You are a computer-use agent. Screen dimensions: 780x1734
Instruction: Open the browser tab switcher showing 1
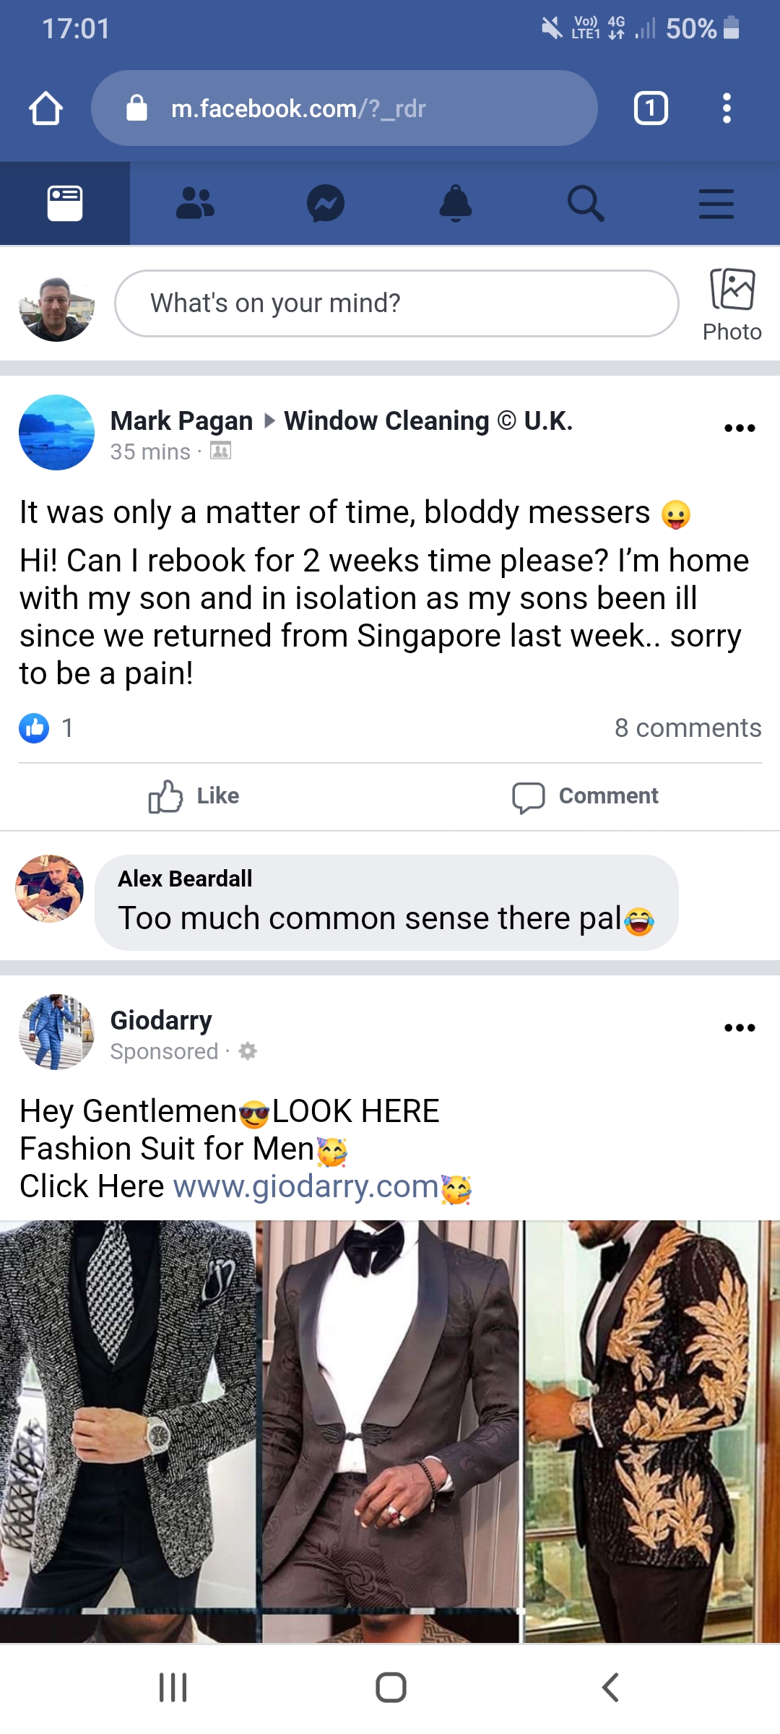[651, 108]
